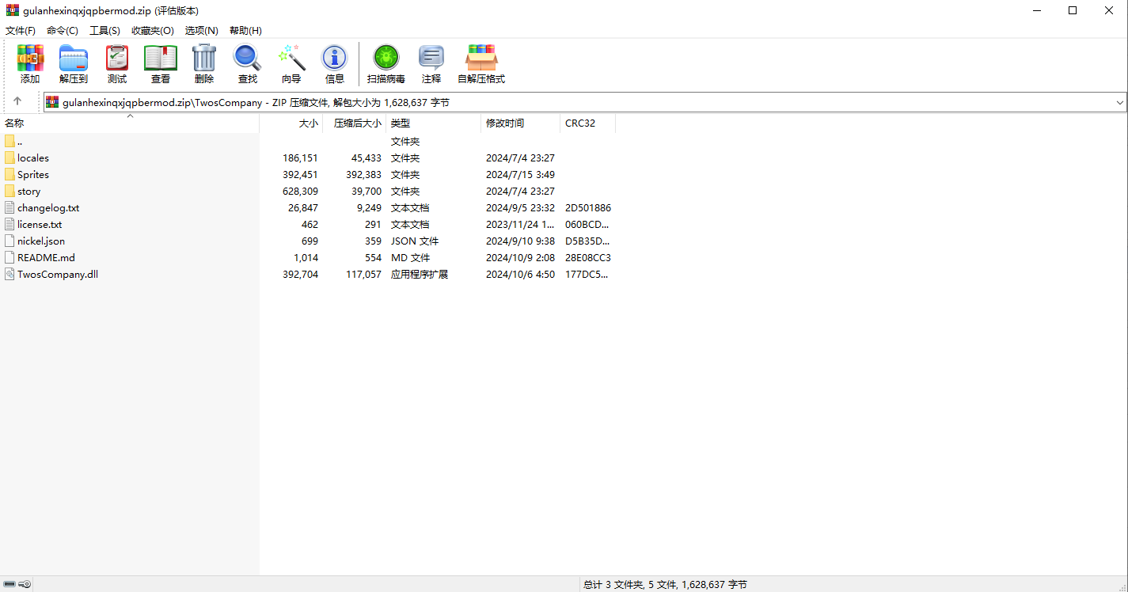Click packed size value 392,383
Viewport: 1128px width, 592px height.
point(363,174)
